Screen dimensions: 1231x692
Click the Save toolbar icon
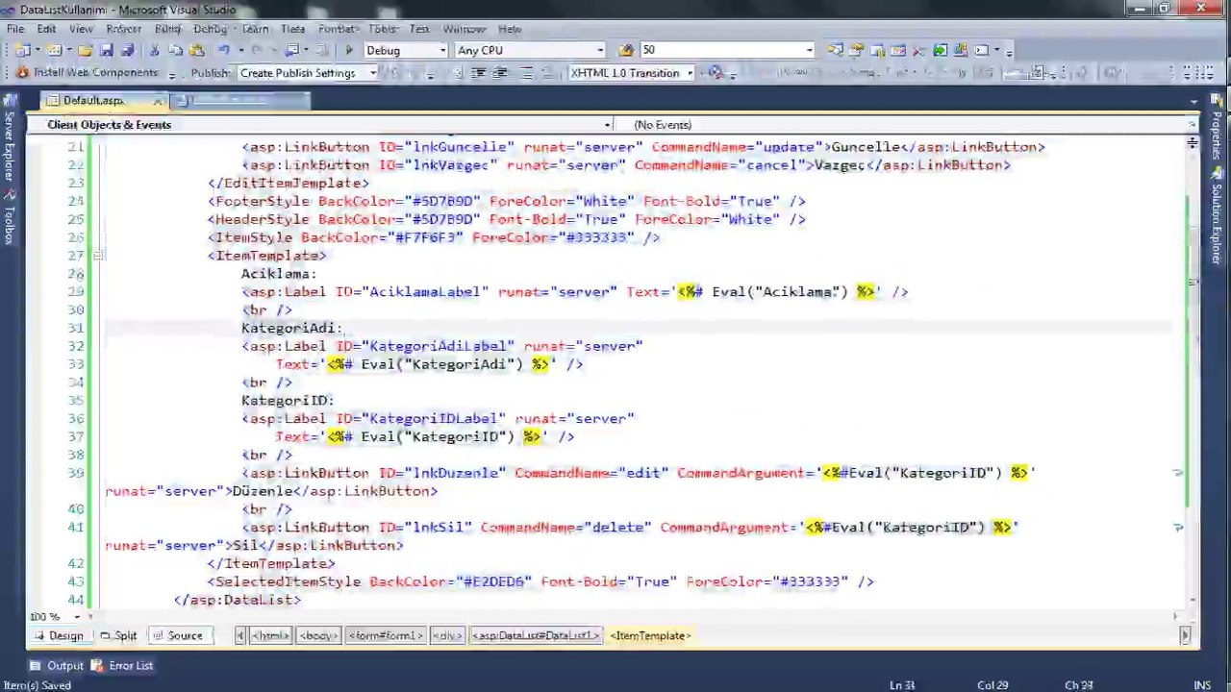[106, 50]
